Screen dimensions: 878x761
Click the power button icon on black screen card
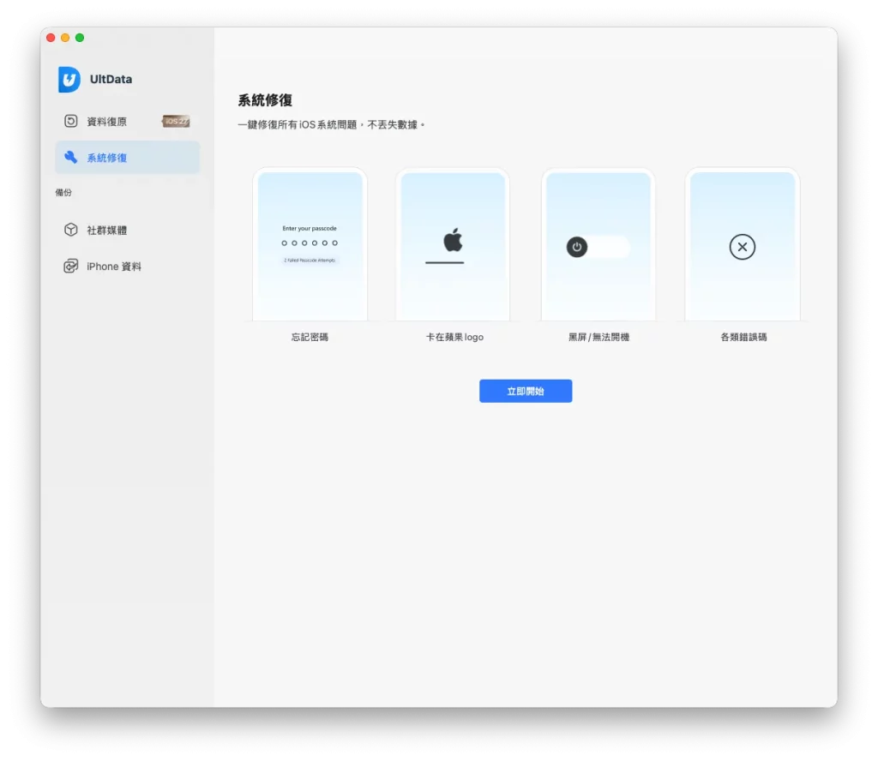coord(577,247)
